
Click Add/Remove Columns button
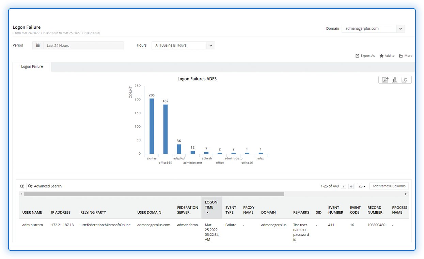389,186
